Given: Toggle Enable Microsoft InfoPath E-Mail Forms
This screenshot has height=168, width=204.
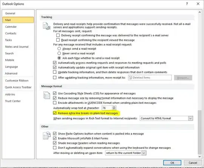Looking at the screenshot, I should 55,138.
